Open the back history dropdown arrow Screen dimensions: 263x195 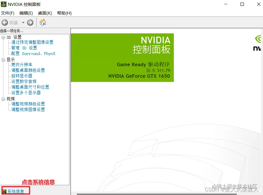click(23, 22)
